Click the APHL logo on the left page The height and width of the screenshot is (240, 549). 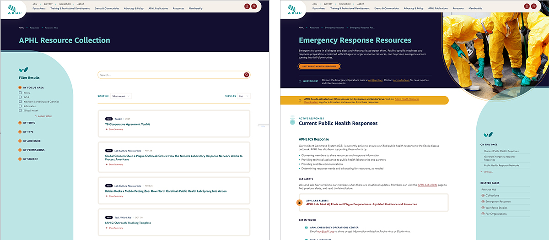tap(14, 9)
